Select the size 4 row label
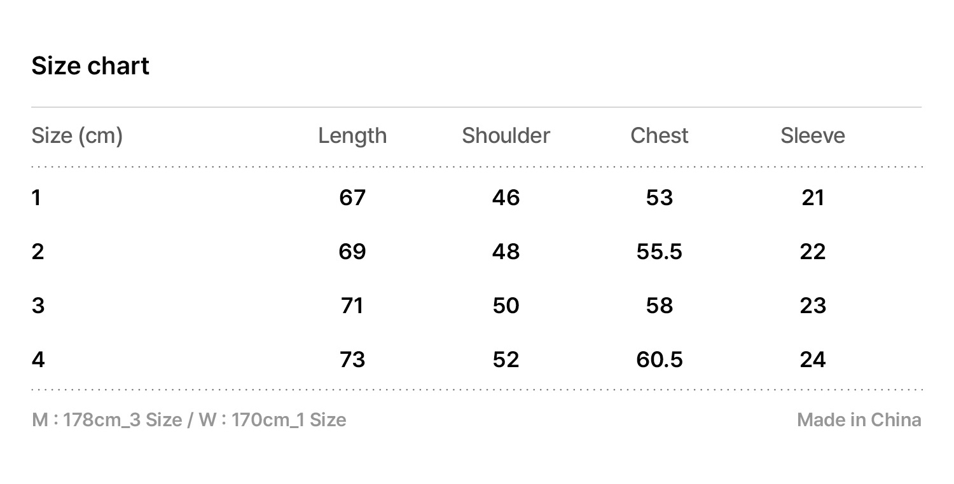This screenshot has width=954, height=484. tap(38, 360)
